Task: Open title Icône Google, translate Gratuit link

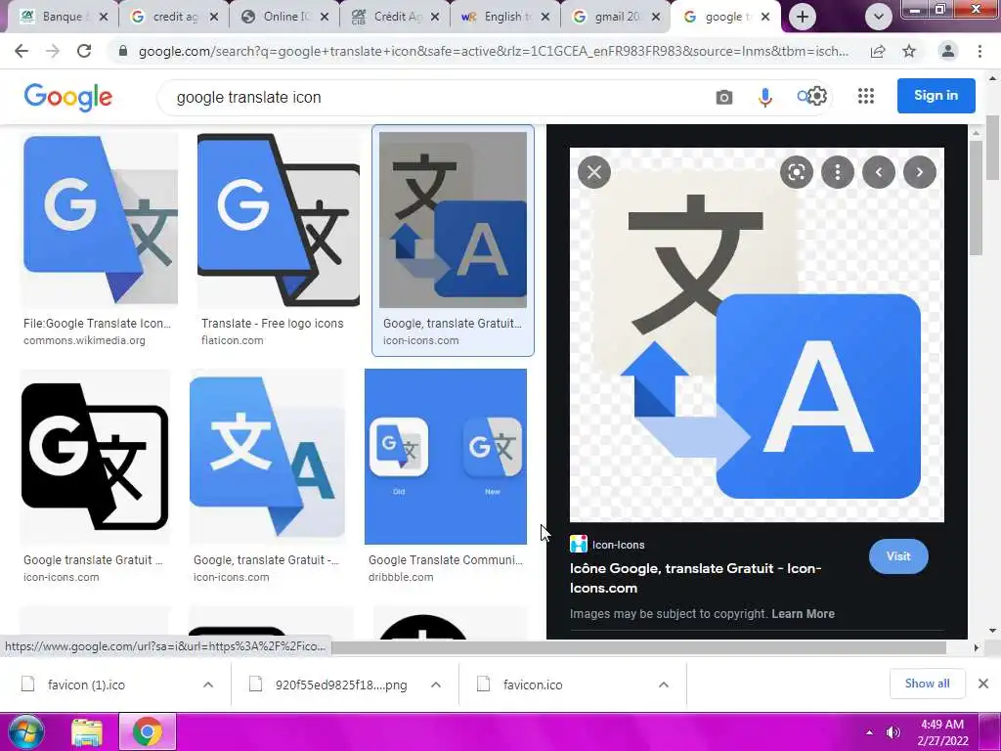Action: (695, 578)
